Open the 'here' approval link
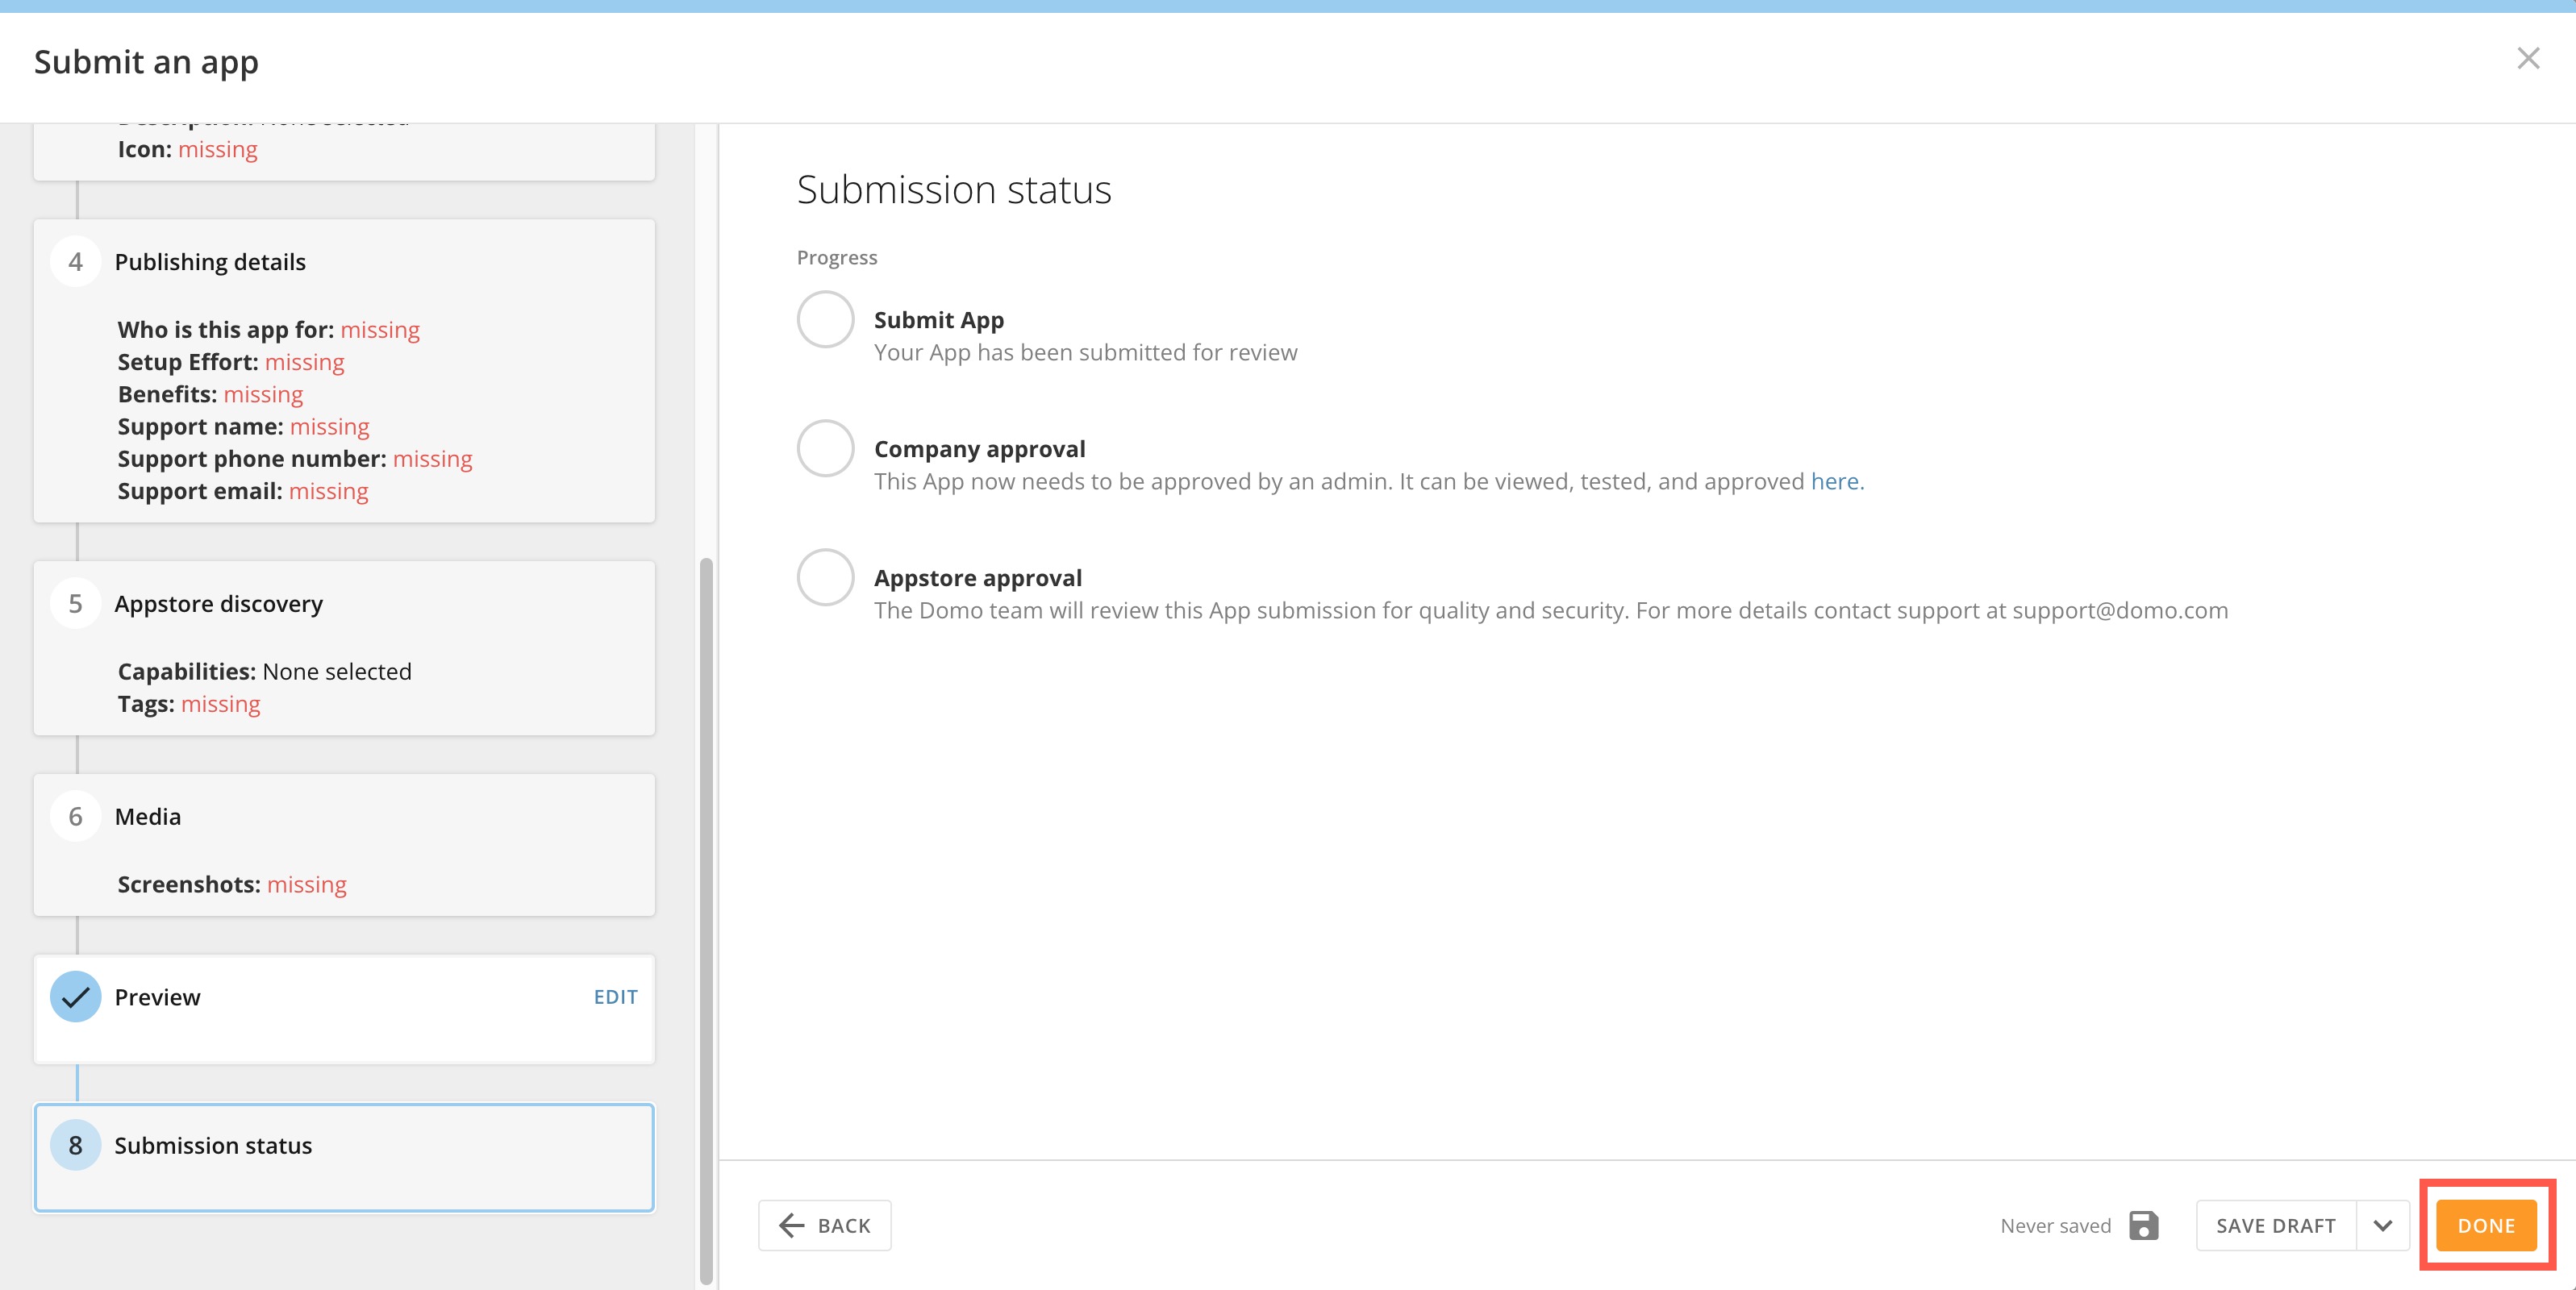This screenshot has height=1290, width=2576. (1834, 481)
